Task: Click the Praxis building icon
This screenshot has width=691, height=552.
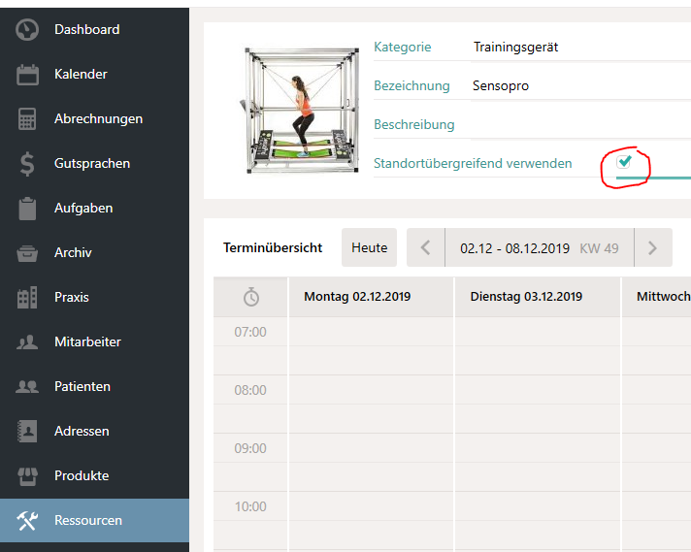Action: [27, 298]
